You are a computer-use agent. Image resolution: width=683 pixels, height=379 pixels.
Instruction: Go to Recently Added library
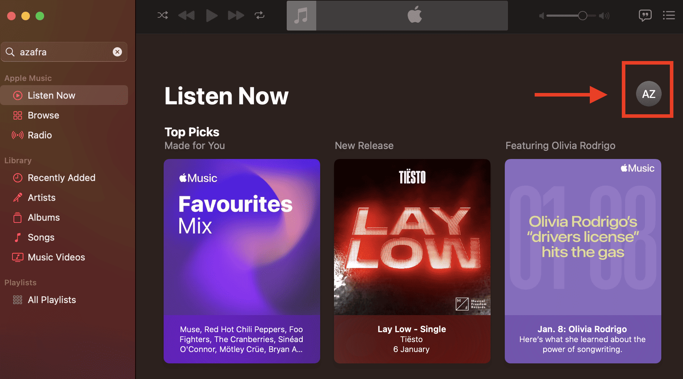point(61,178)
